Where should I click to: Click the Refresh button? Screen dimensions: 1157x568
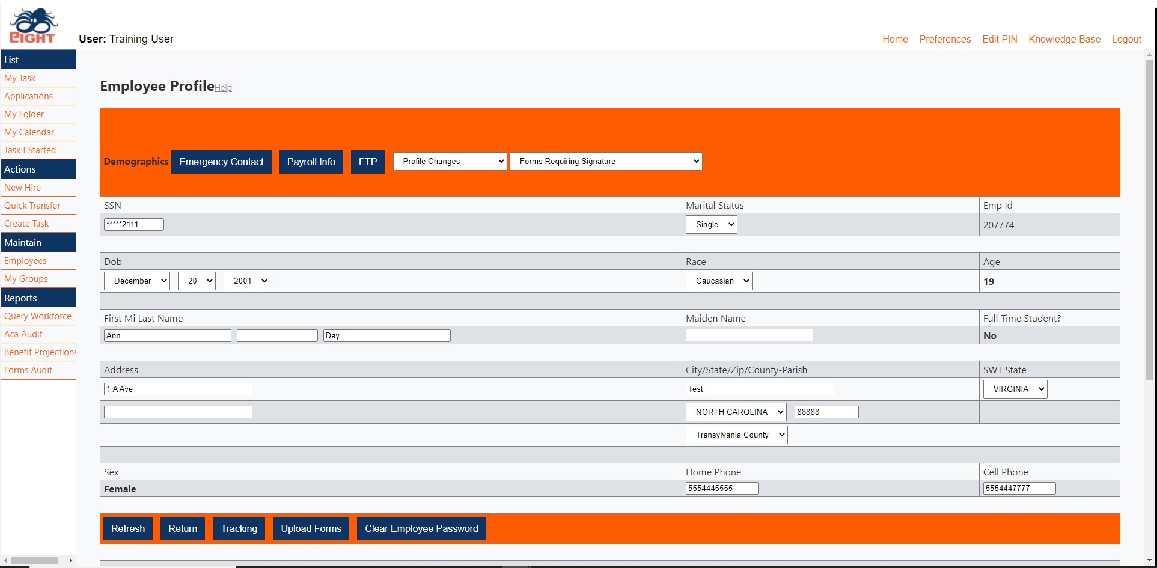pos(127,528)
